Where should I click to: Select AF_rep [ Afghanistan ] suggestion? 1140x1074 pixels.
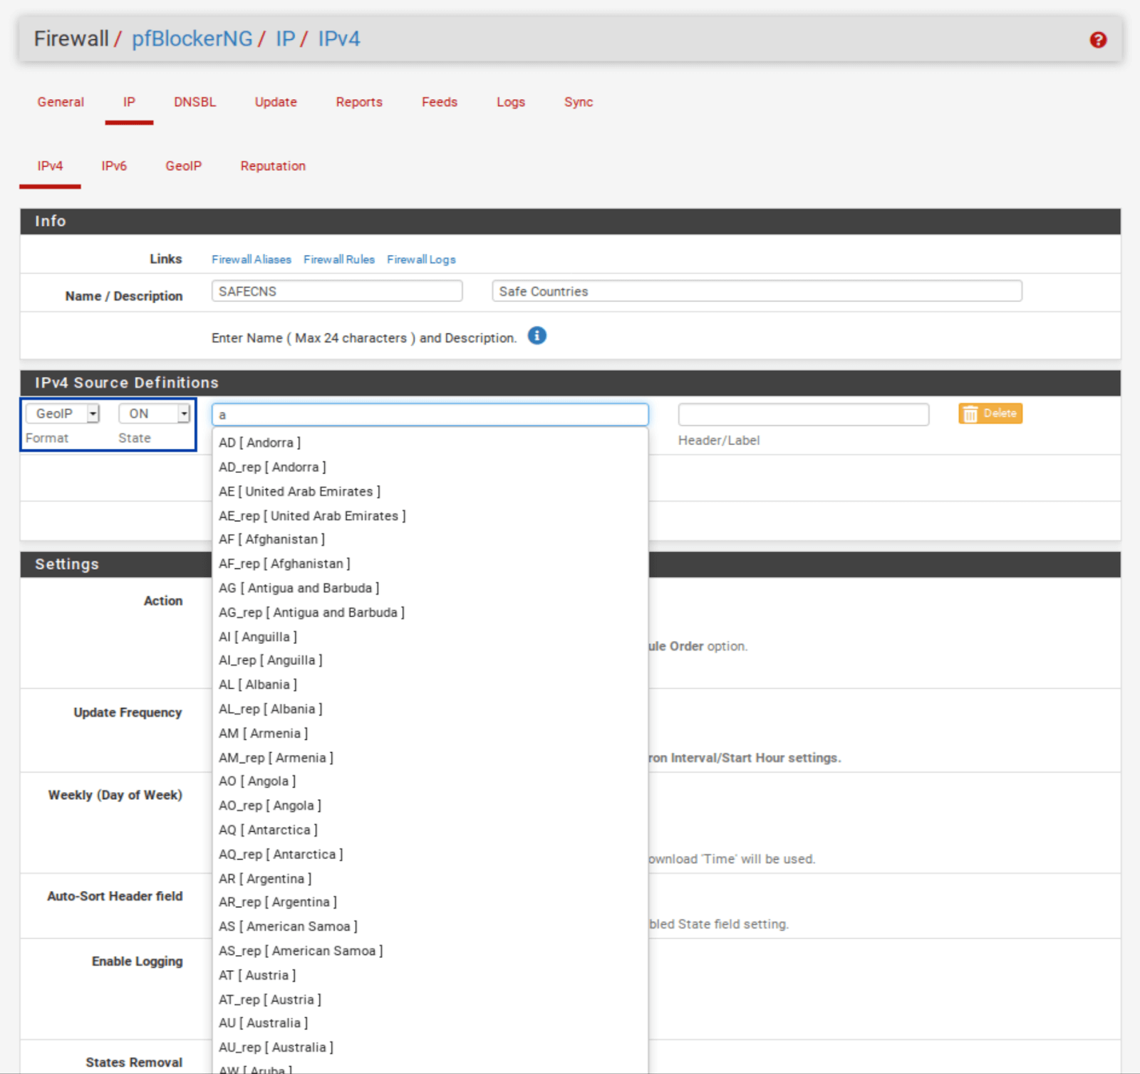(x=430, y=564)
